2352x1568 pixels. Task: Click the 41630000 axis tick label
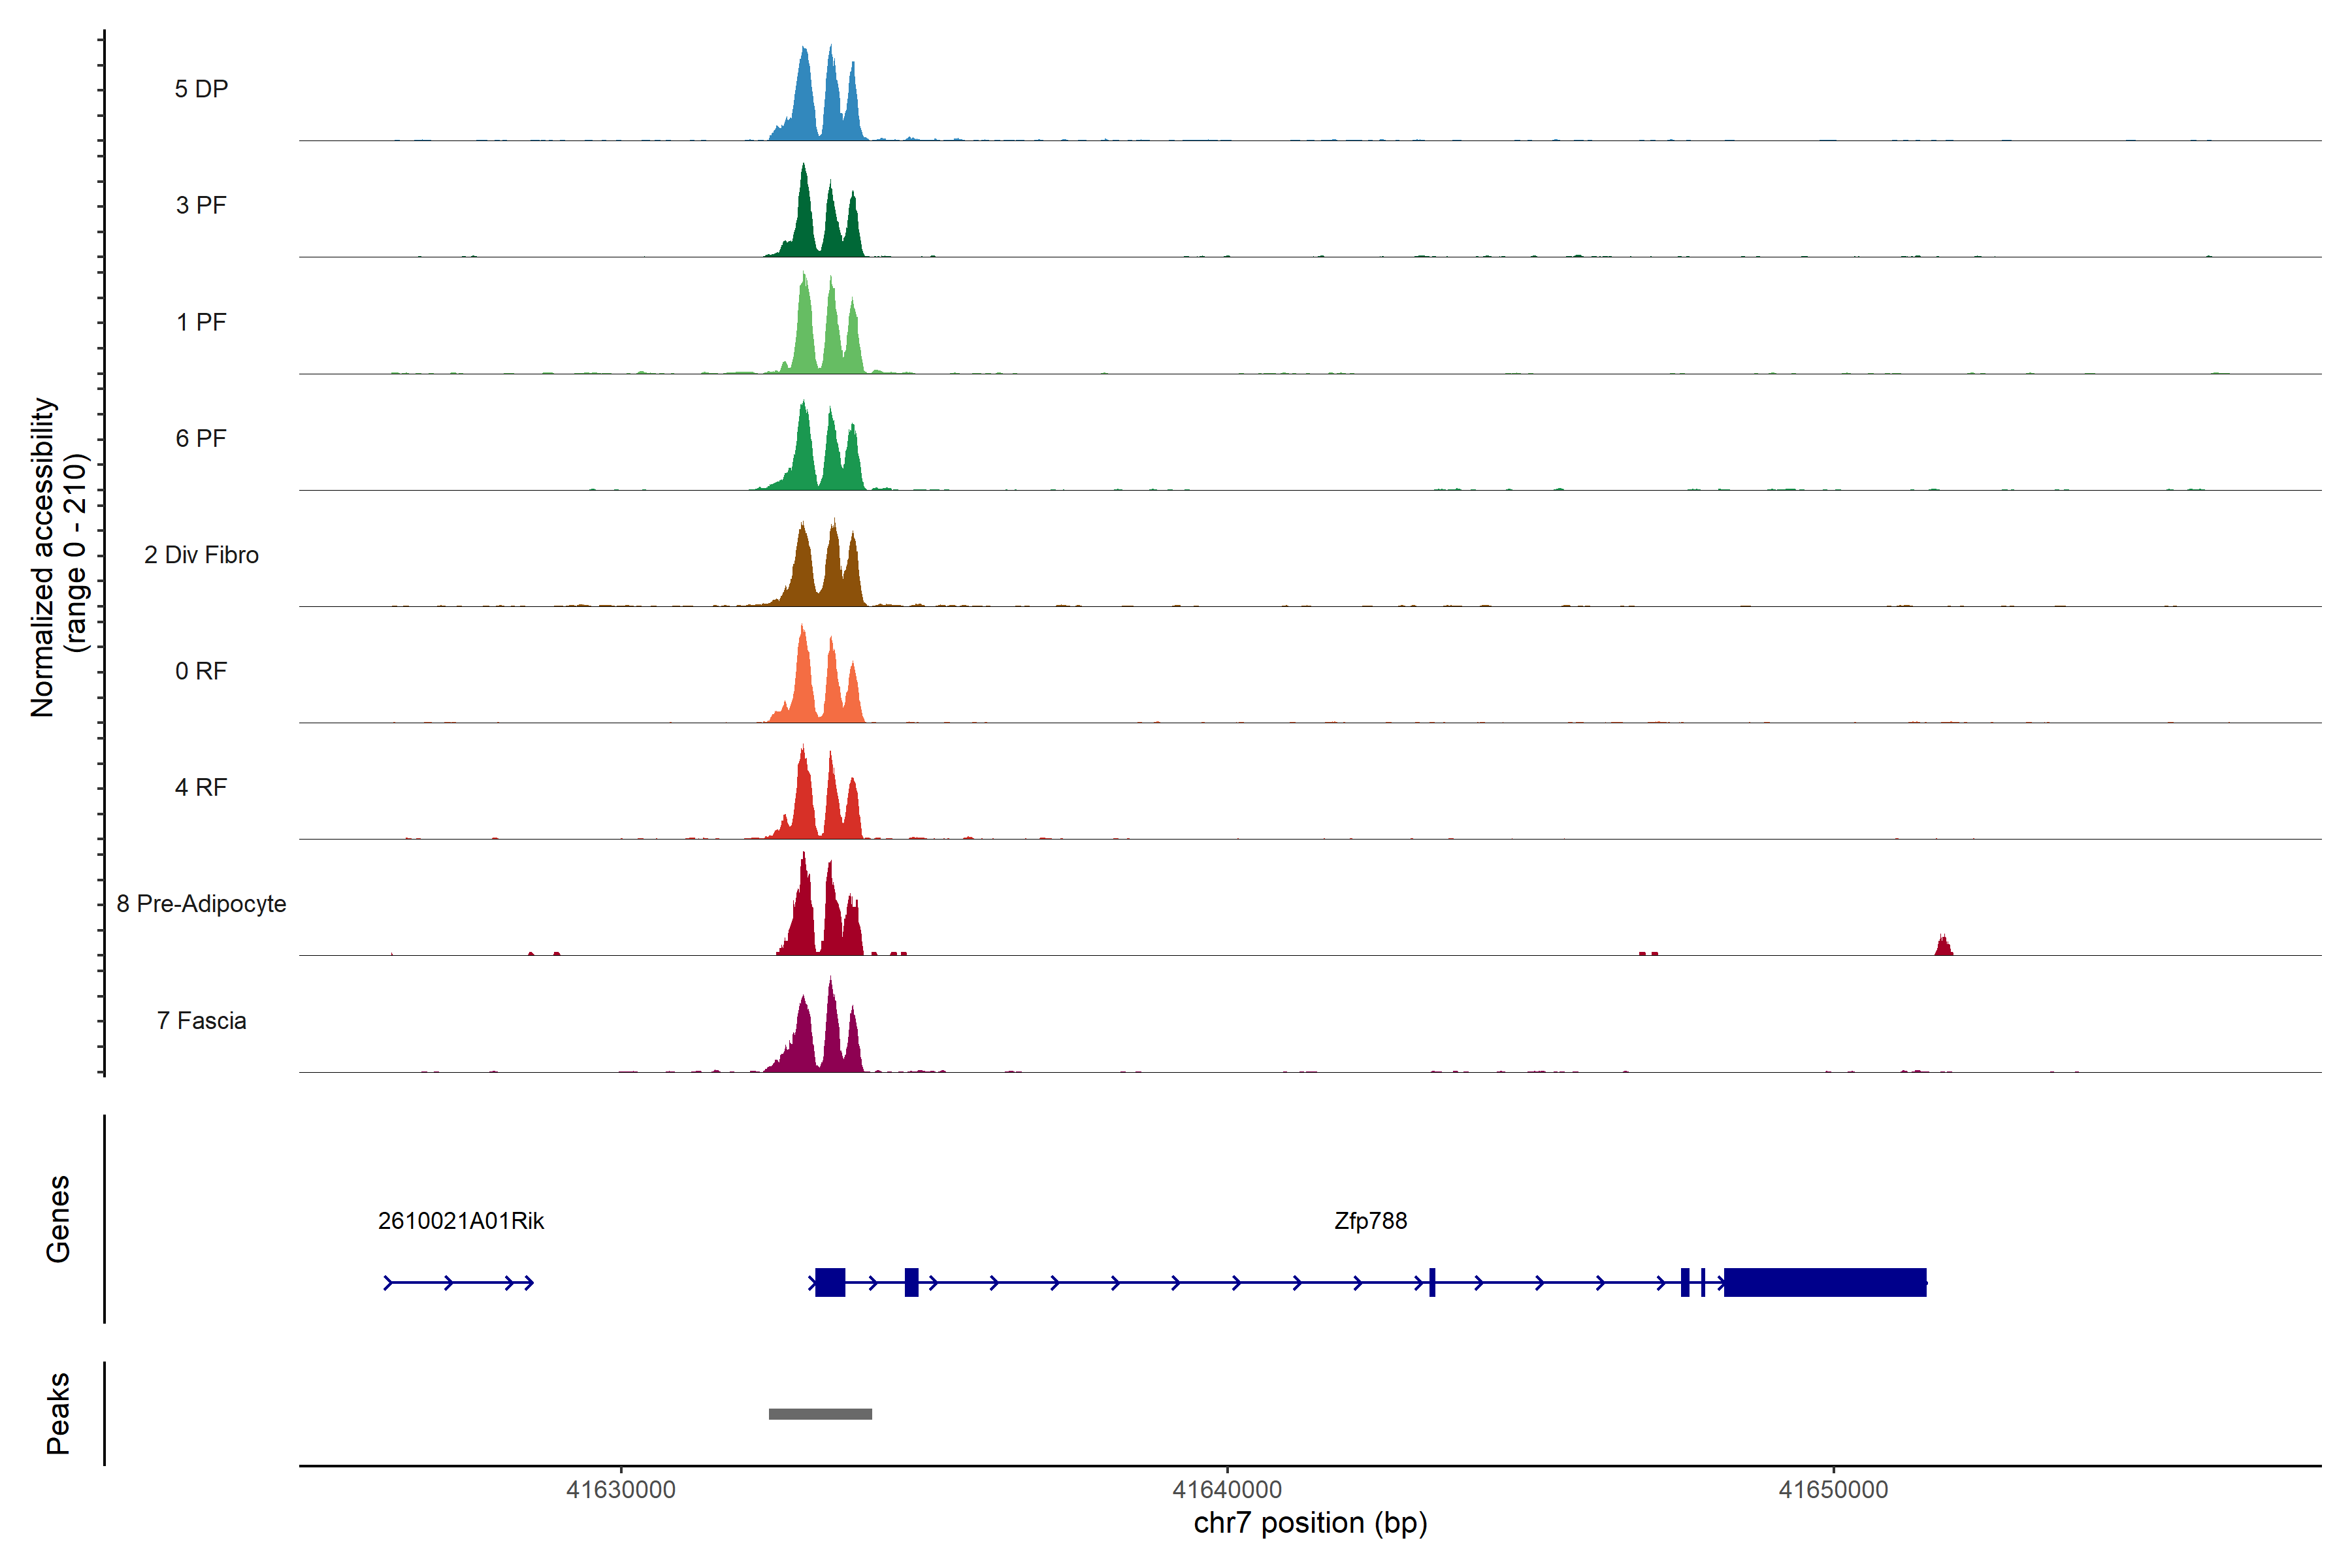(621, 1490)
